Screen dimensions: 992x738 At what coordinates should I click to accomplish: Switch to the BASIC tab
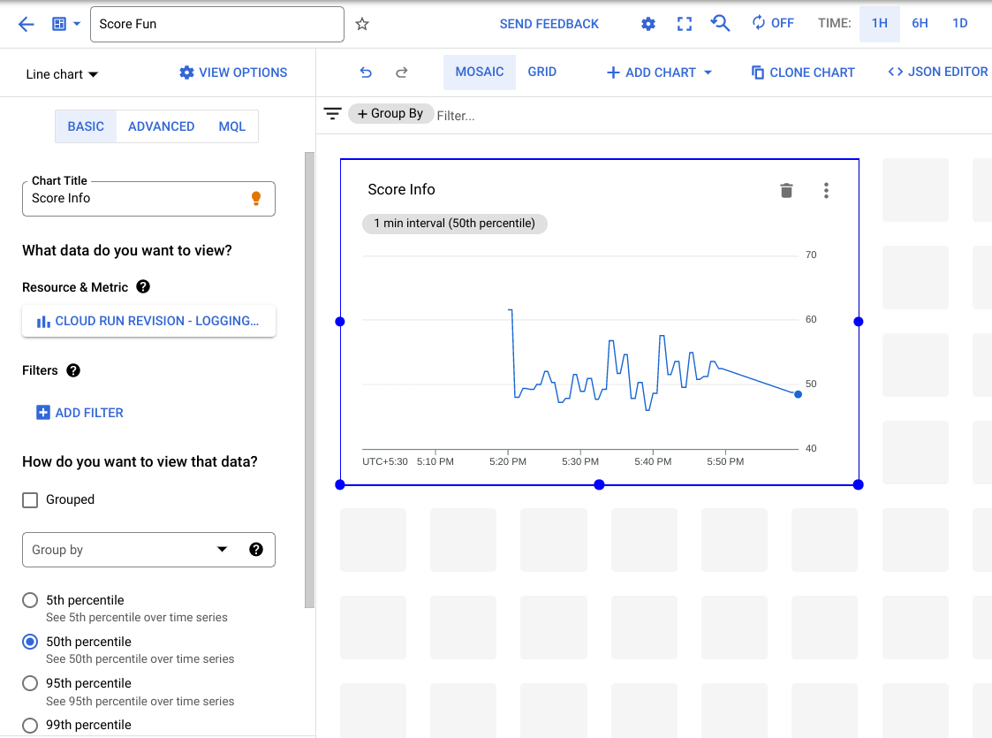[86, 126]
